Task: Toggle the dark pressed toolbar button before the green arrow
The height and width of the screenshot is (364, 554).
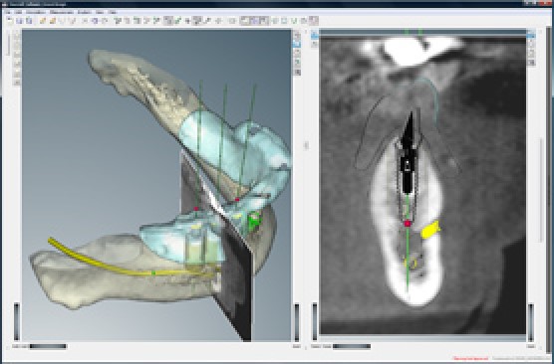Action: [x=168, y=21]
